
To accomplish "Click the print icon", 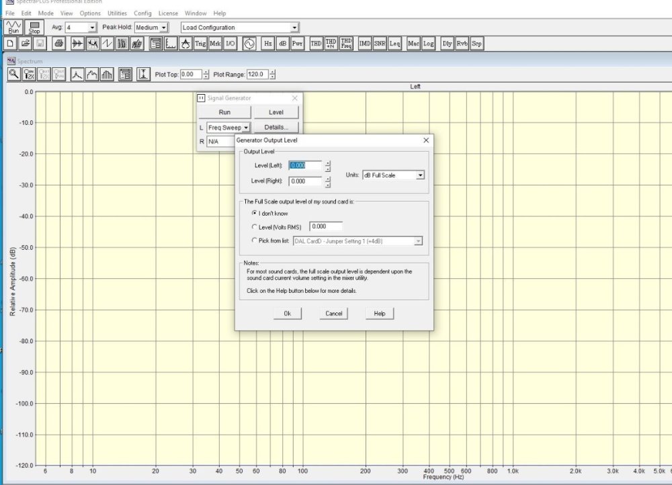I will (58, 44).
